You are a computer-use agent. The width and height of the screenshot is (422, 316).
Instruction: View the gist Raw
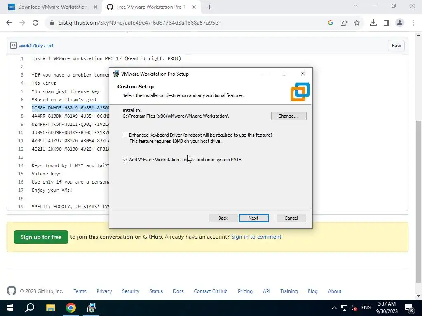pos(396,46)
